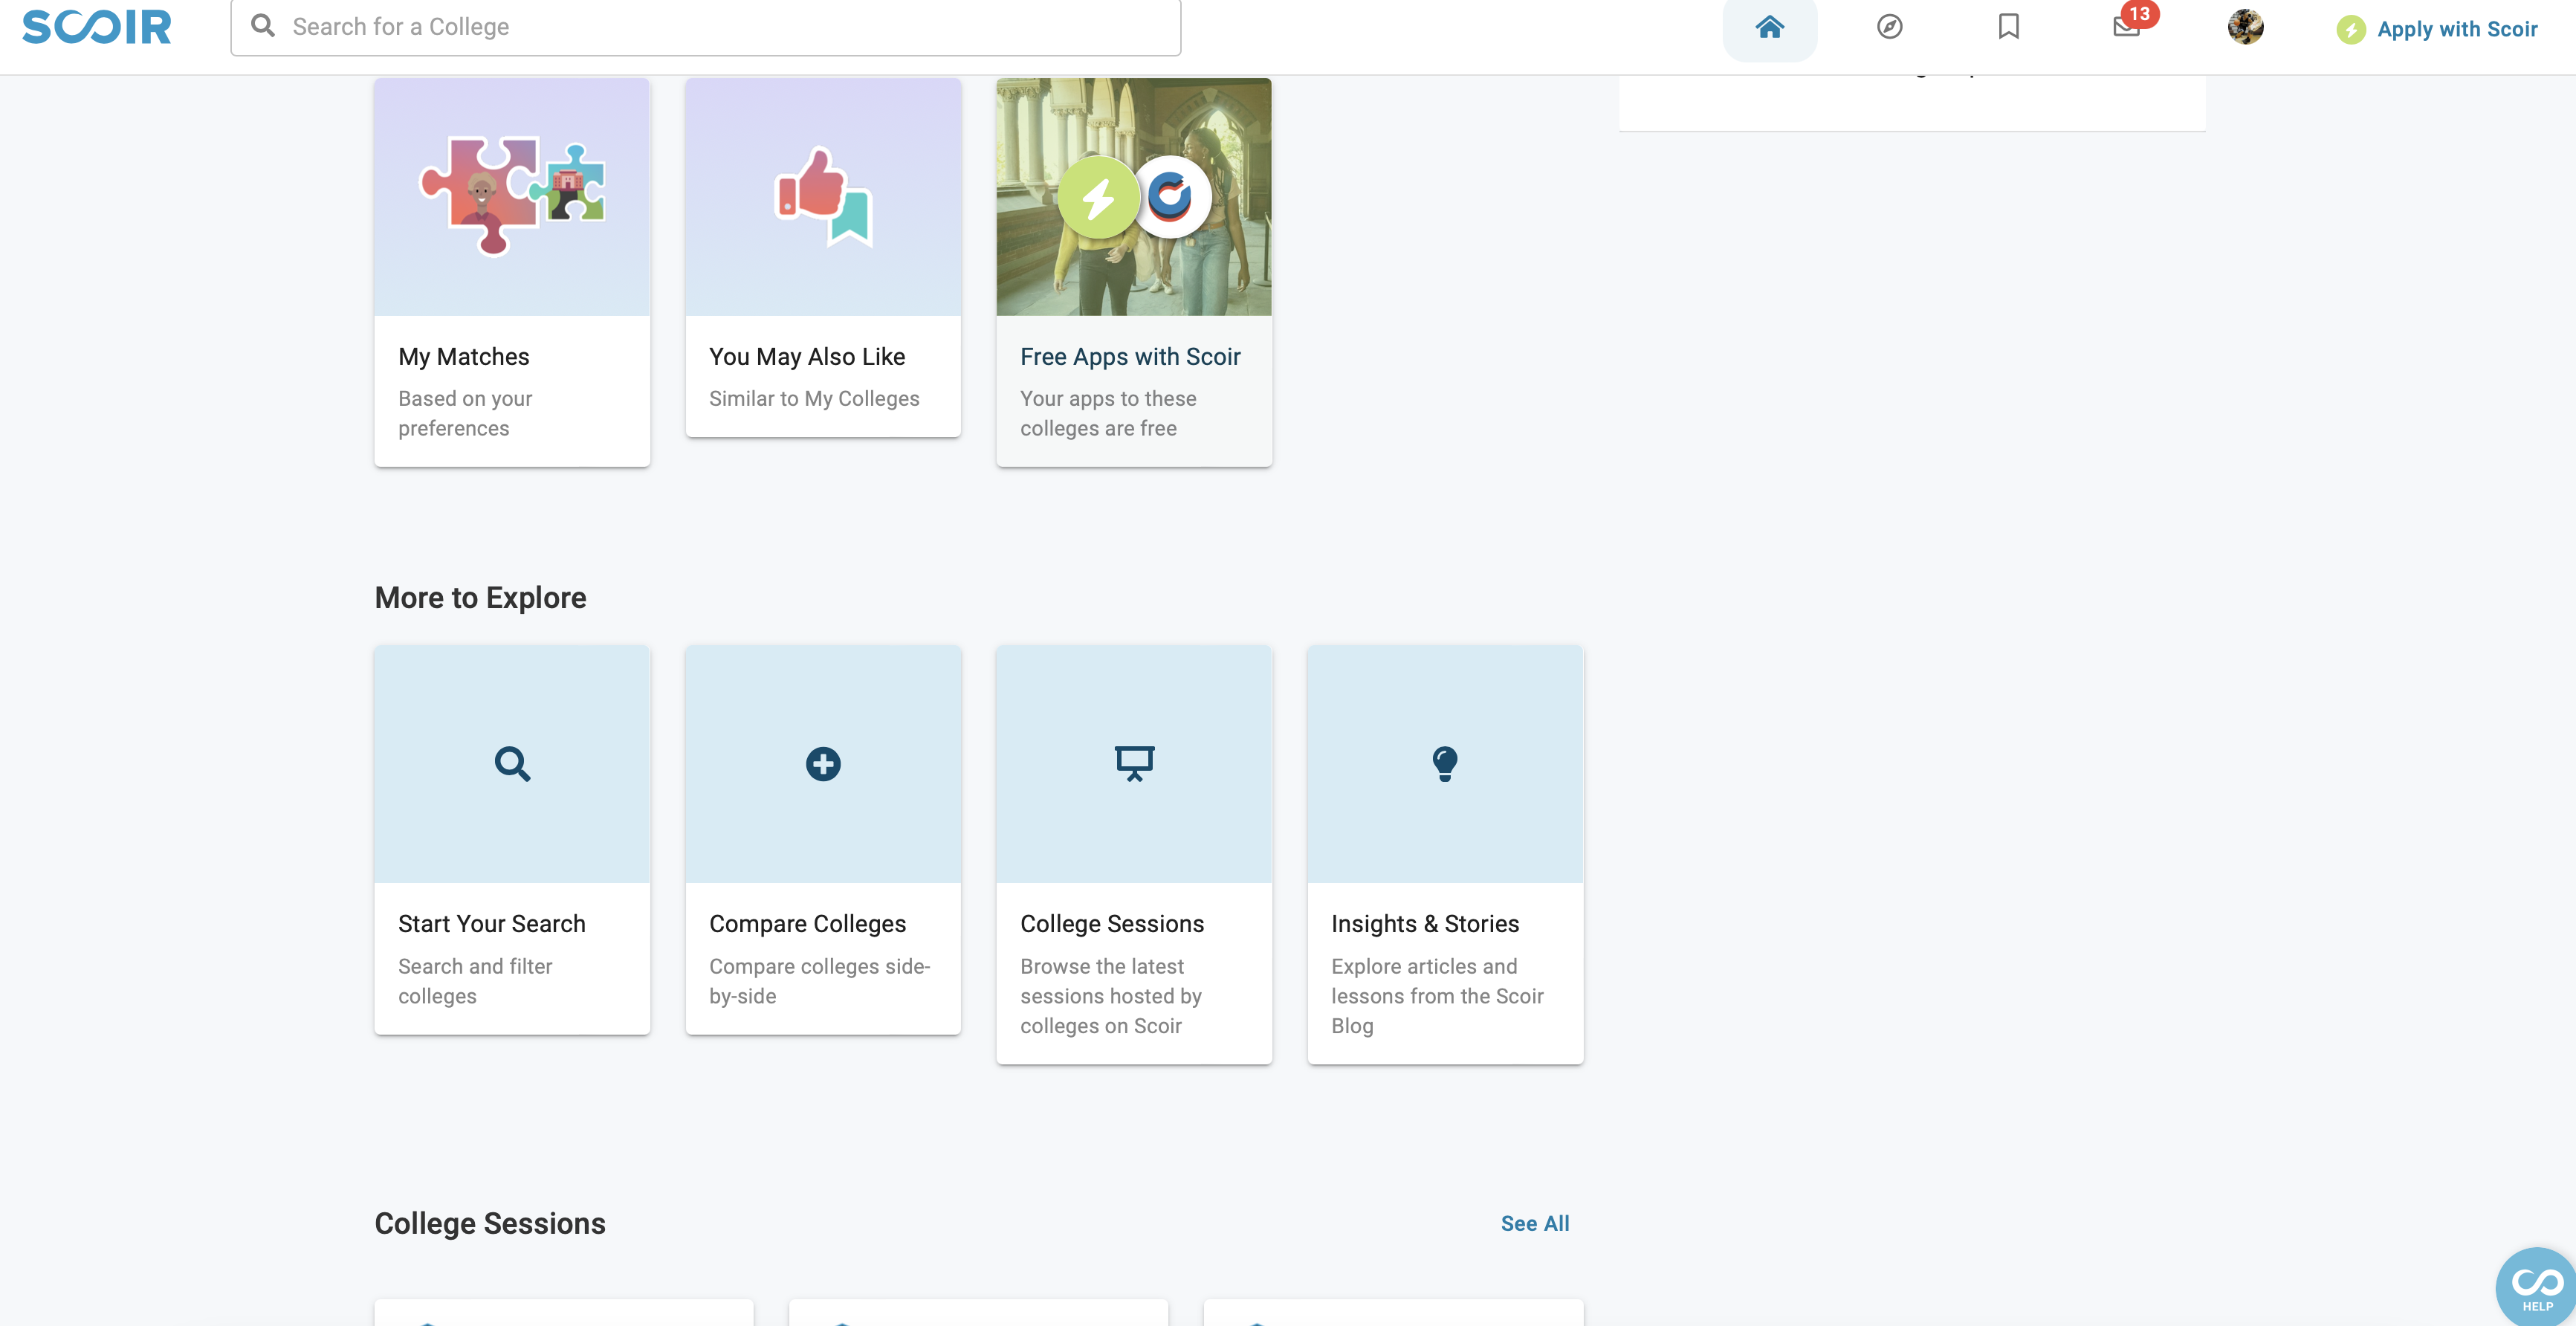Image resolution: width=2576 pixels, height=1326 pixels.
Task: Open the Compare Colleges card title
Action: click(x=807, y=924)
